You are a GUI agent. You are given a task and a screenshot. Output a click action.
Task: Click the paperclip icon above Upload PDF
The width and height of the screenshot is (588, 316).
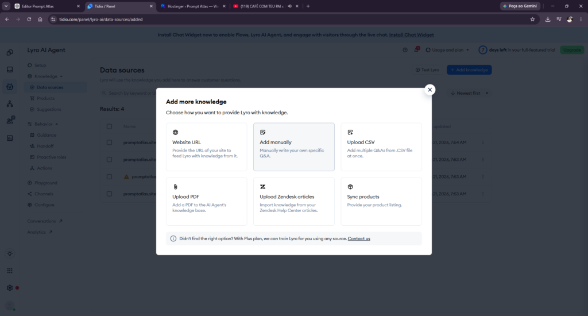click(x=175, y=187)
